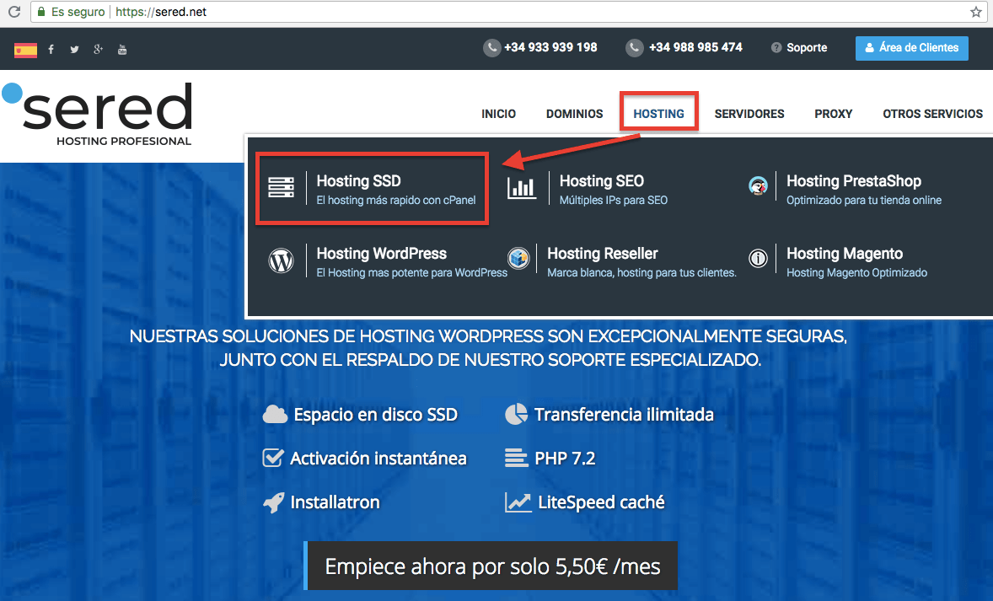
Task: Click the WordPress logo icon
Action: [x=282, y=260]
